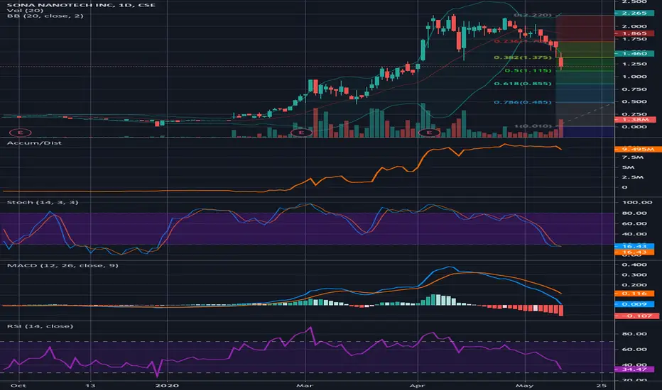Click the 100.00 tick on Stoch axis
Image resolution: width=662 pixels, height=390 pixels.
(x=637, y=202)
